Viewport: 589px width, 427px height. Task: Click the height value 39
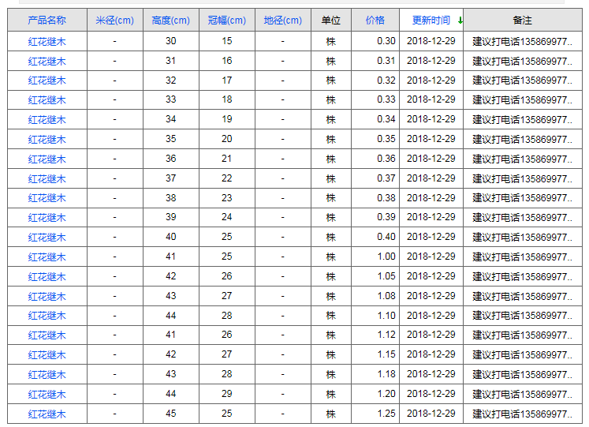pyautogui.click(x=170, y=217)
